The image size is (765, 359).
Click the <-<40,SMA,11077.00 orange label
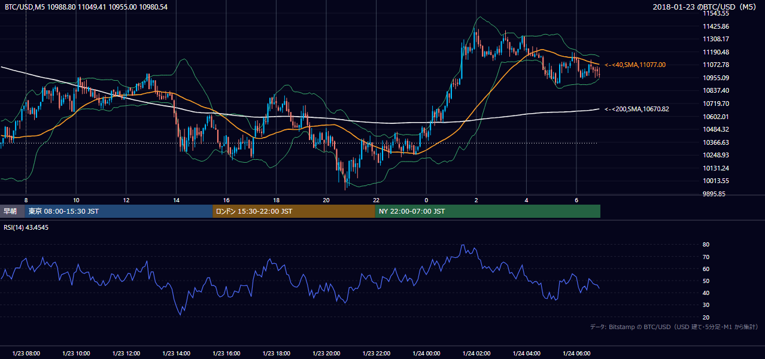(635, 65)
